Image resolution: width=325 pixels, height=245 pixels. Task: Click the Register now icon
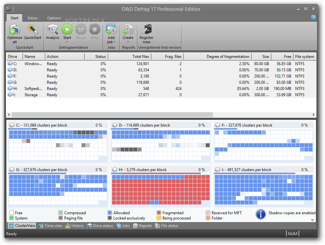[146, 29]
